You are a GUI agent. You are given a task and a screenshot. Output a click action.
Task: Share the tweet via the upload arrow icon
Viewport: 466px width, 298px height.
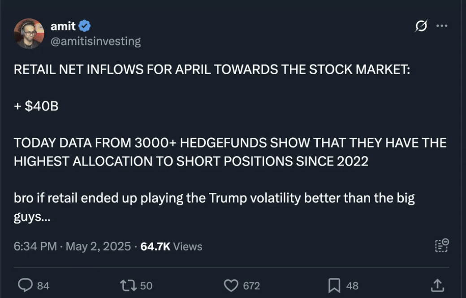(437, 285)
